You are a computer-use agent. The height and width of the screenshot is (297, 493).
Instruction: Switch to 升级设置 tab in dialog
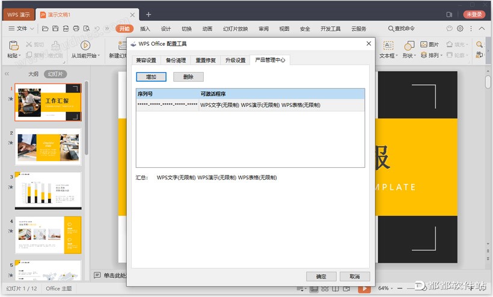236,60
